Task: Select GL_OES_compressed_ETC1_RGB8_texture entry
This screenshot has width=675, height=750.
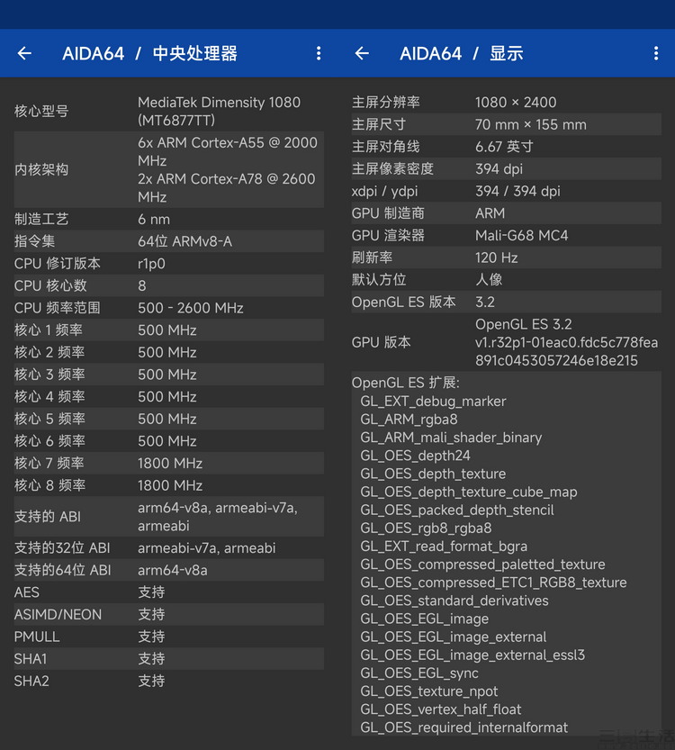Action: point(493,583)
